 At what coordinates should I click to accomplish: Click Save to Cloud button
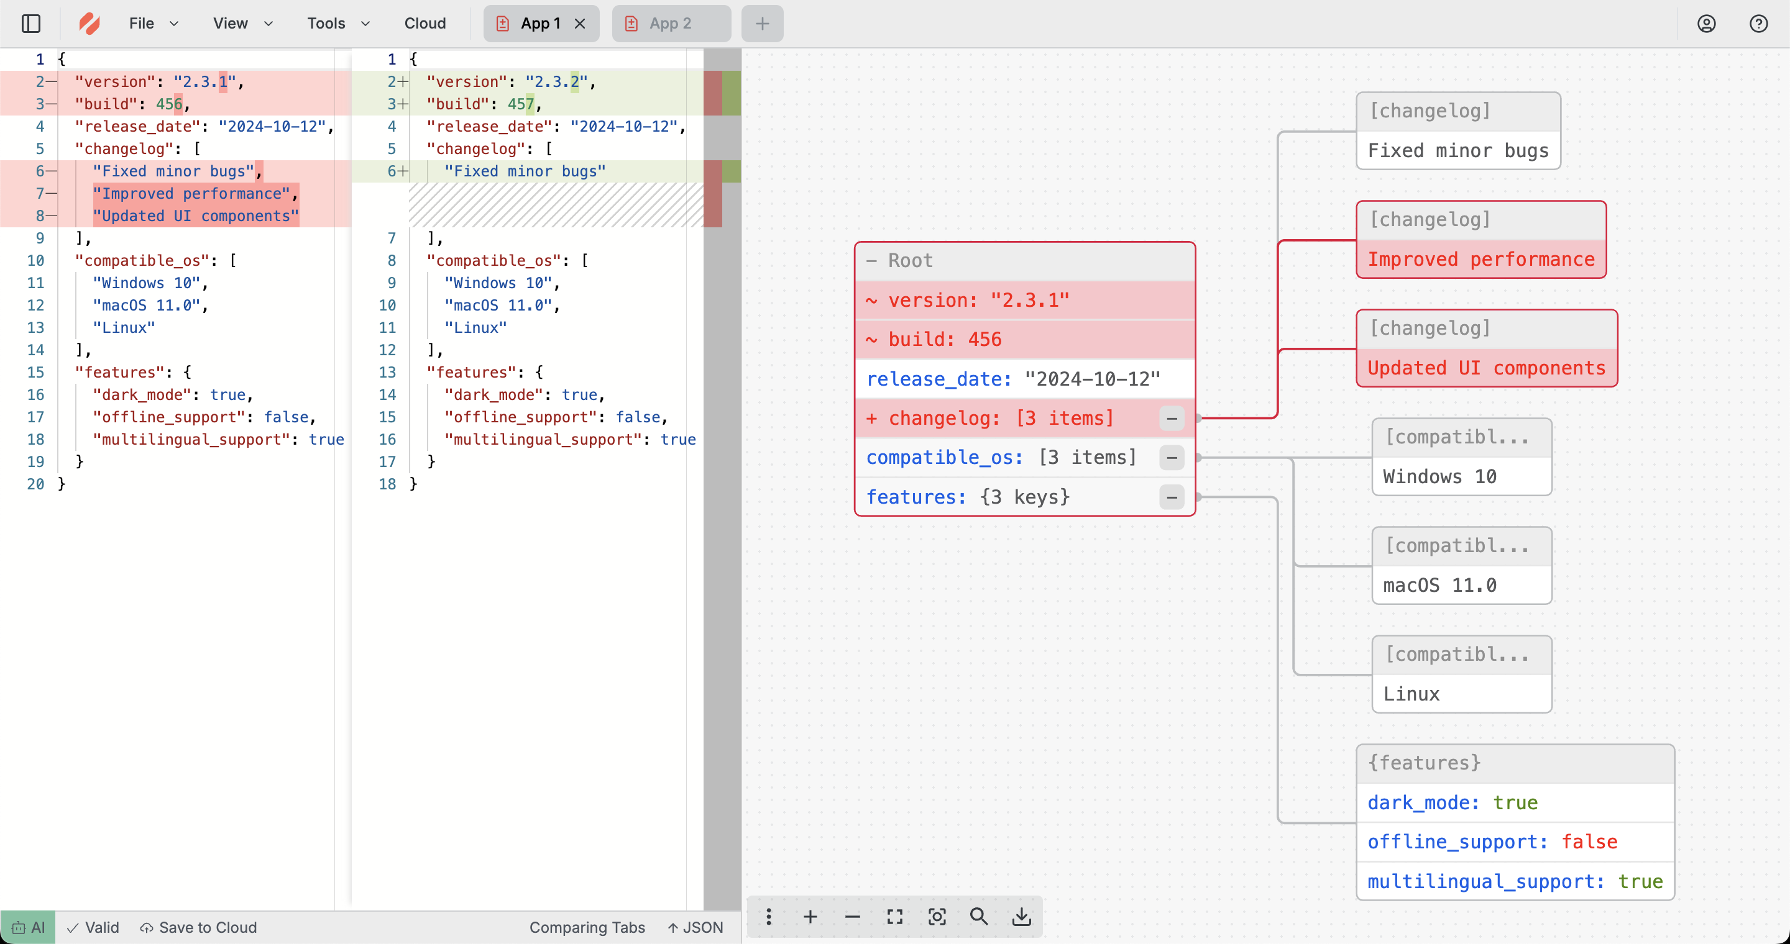198,927
